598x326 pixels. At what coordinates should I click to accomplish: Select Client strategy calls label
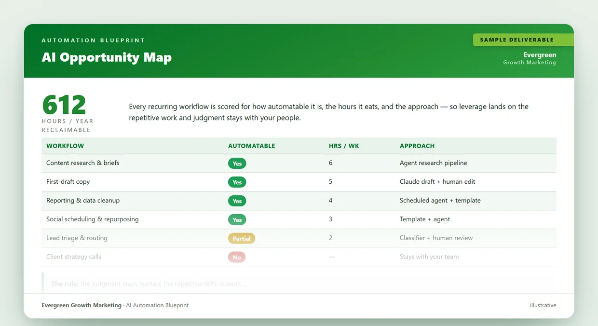(74, 257)
